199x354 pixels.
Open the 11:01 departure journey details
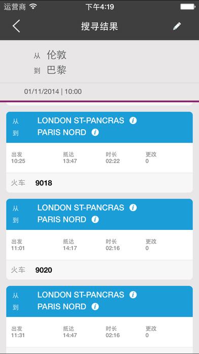pos(99,245)
